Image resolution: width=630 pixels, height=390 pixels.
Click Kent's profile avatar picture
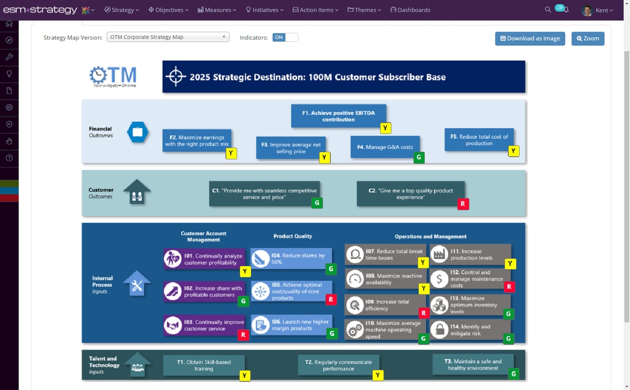coord(587,10)
